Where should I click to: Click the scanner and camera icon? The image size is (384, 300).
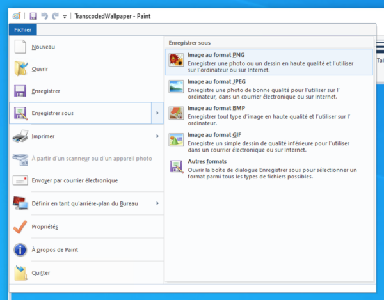point(20,159)
